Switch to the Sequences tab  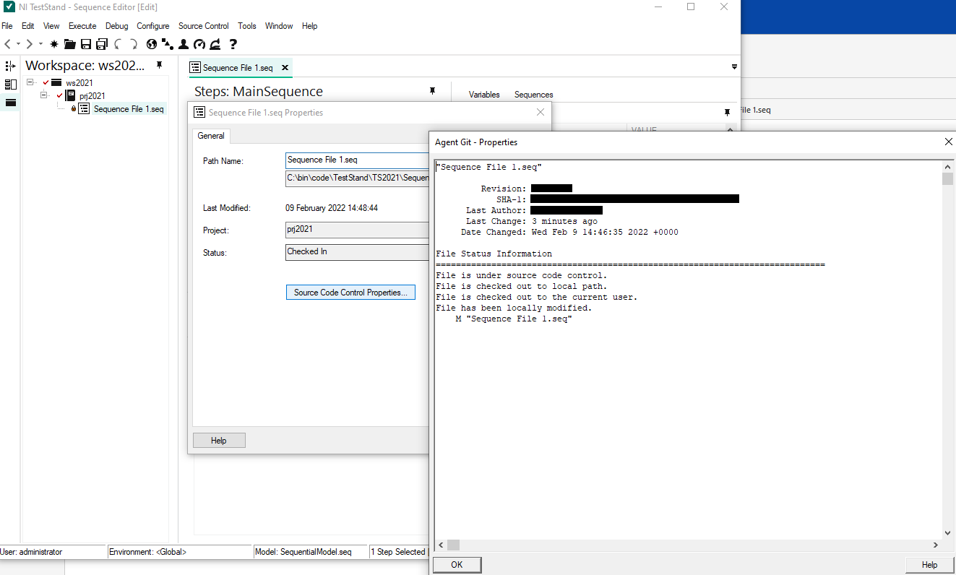pyautogui.click(x=534, y=95)
